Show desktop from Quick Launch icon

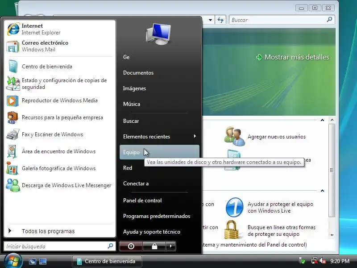(43, 261)
